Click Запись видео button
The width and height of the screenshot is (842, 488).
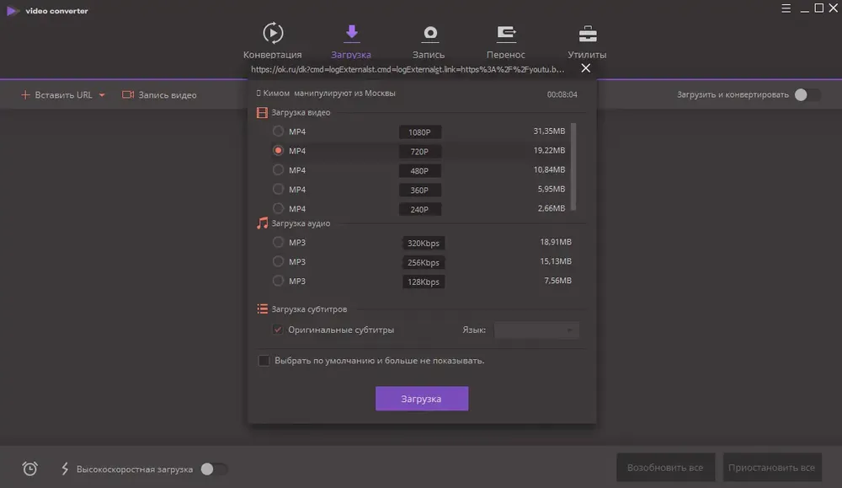[159, 94]
